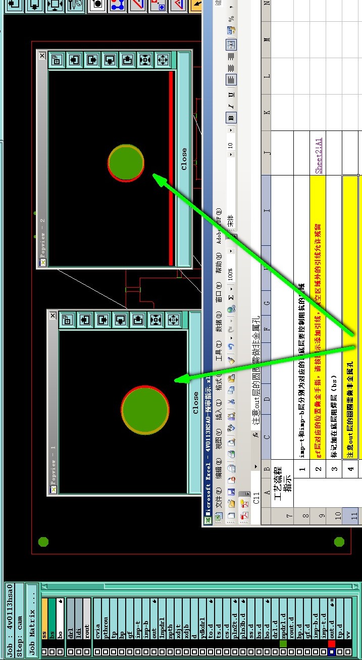362x660 pixels.
Task: Click zoom-in inward arrows icon in Popview 1
Action: click(156, 320)
